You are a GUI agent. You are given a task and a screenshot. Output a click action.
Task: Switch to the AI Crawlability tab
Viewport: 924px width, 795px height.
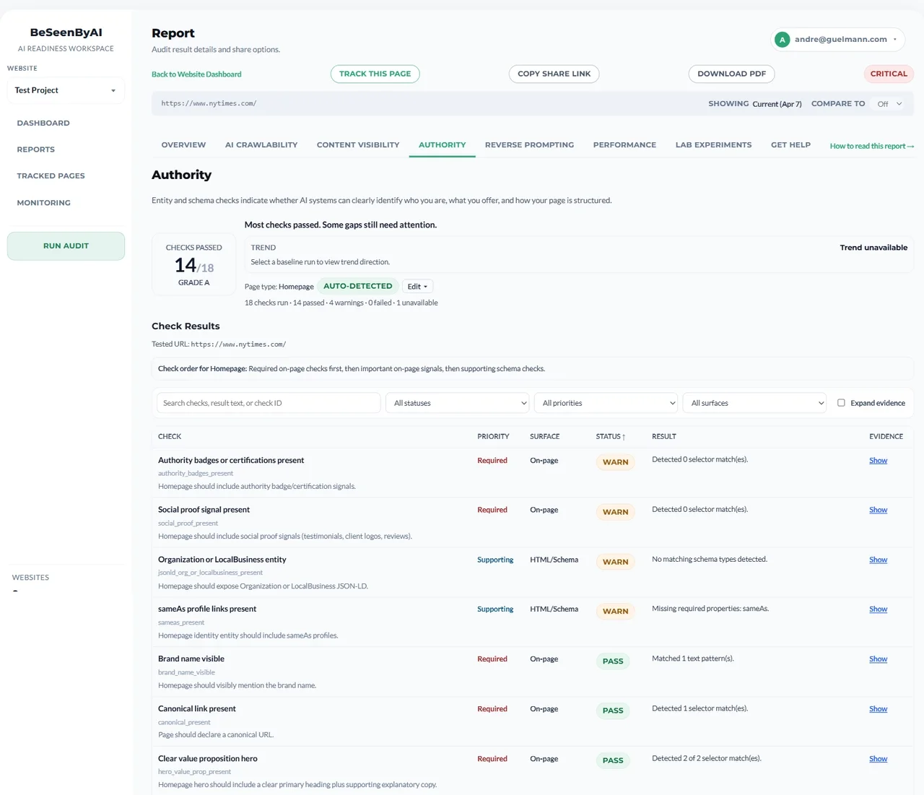(261, 145)
